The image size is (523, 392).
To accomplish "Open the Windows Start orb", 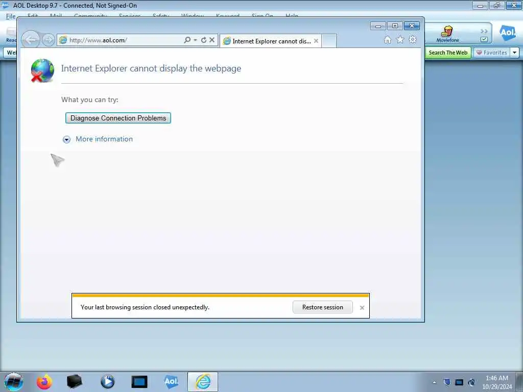I will [13, 382].
